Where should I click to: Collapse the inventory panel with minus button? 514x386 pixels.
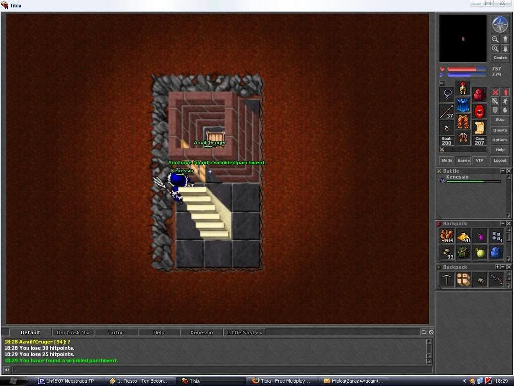point(442,83)
